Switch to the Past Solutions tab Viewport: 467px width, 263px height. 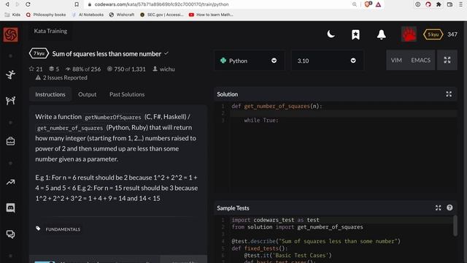coord(127,94)
